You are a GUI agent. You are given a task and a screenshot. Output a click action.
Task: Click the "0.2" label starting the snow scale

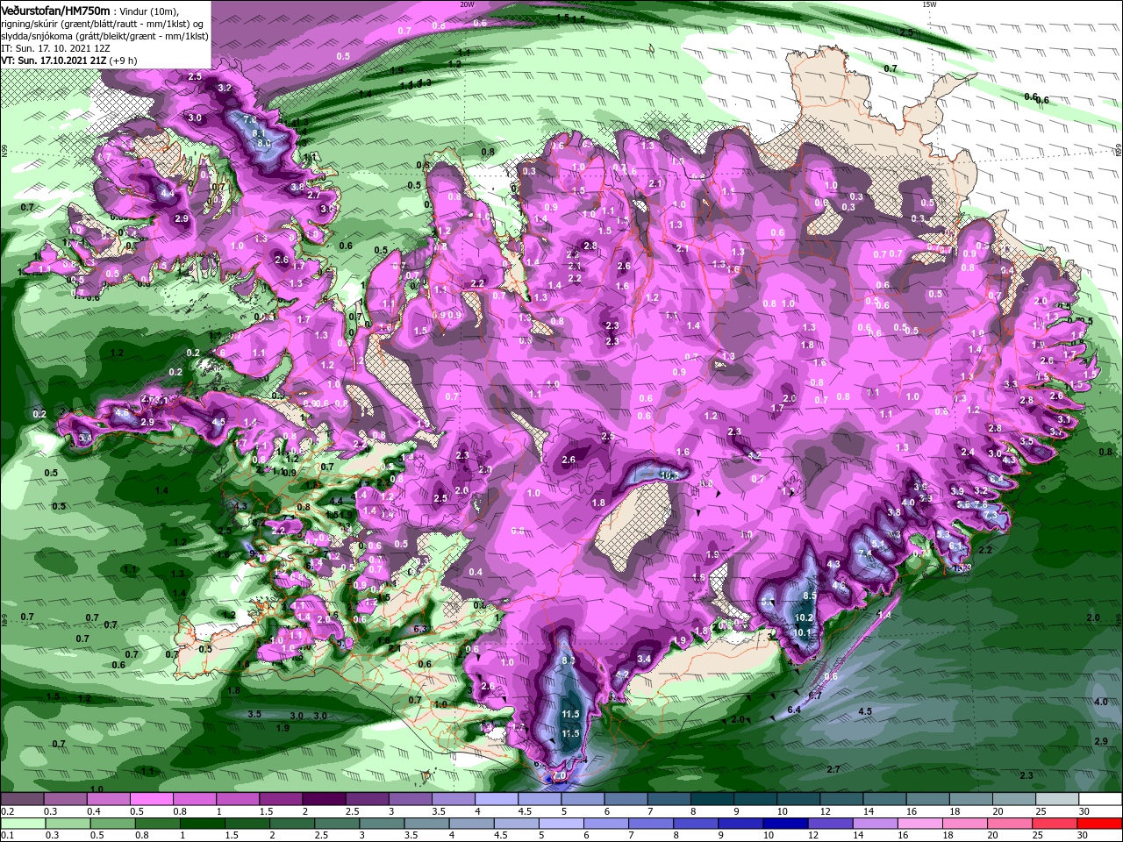pos(7,811)
